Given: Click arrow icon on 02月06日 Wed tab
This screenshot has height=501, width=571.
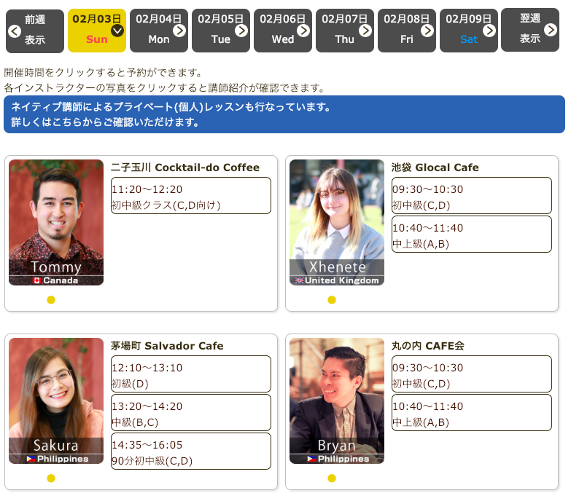Looking at the screenshot, I should click(x=303, y=31).
